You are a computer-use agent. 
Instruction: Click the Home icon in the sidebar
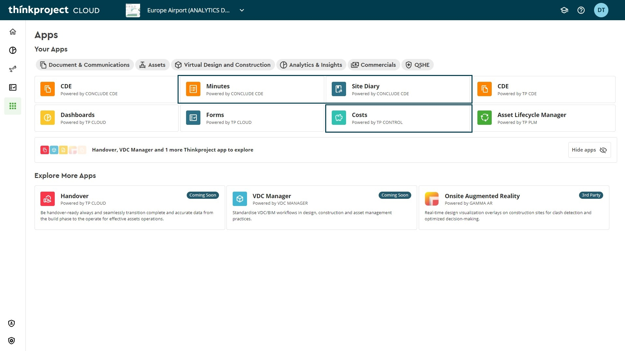pyautogui.click(x=13, y=32)
